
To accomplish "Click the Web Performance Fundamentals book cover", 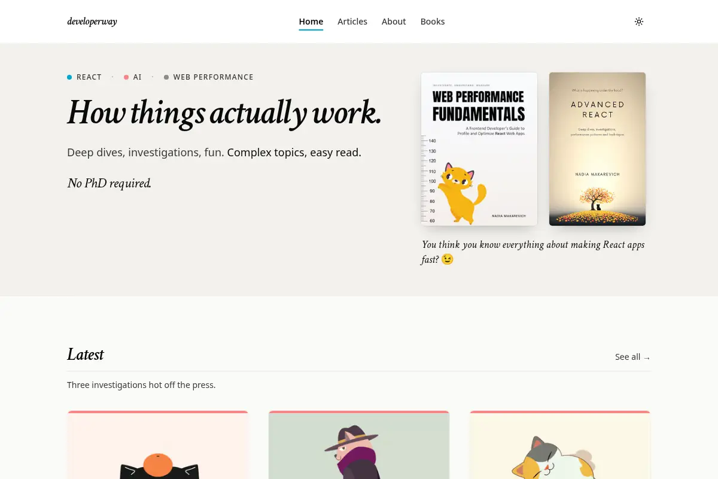I will (x=479, y=149).
